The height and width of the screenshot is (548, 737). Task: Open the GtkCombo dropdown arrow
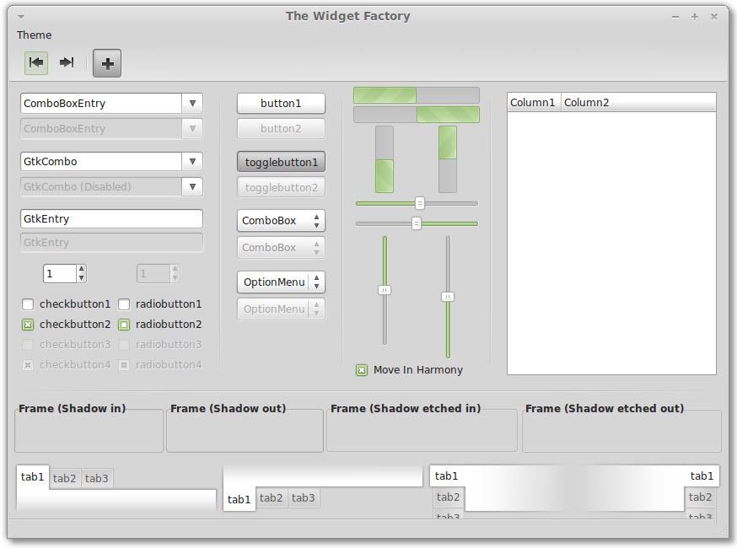tap(192, 162)
